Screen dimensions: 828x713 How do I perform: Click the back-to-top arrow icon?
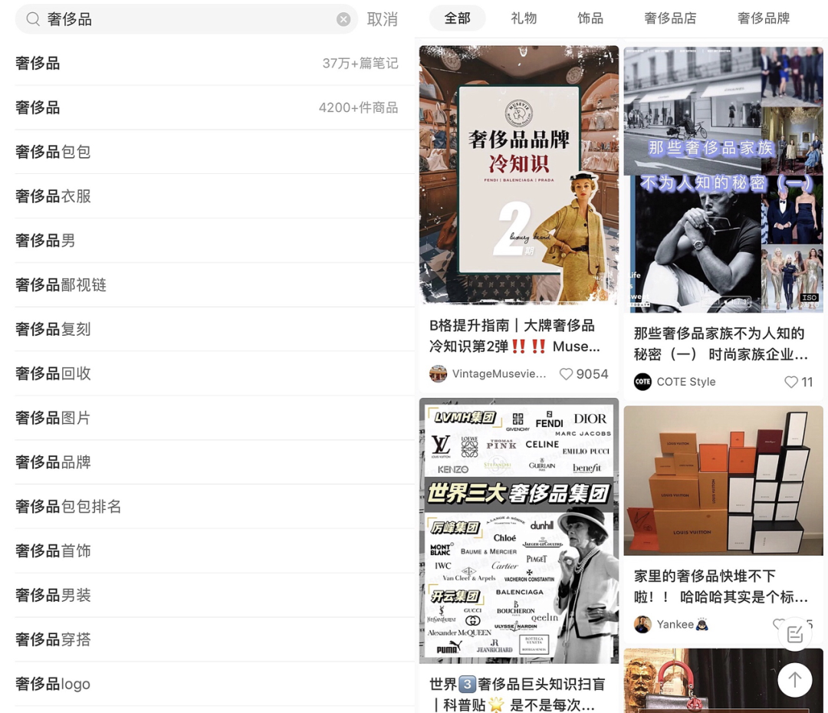pyautogui.click(x=795, y=680)
